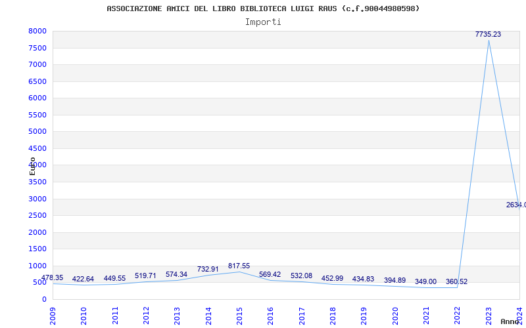This screenshot has height=328, width=526.
Task: Click the 2019 x-axis year
Action: pos(364,316)
